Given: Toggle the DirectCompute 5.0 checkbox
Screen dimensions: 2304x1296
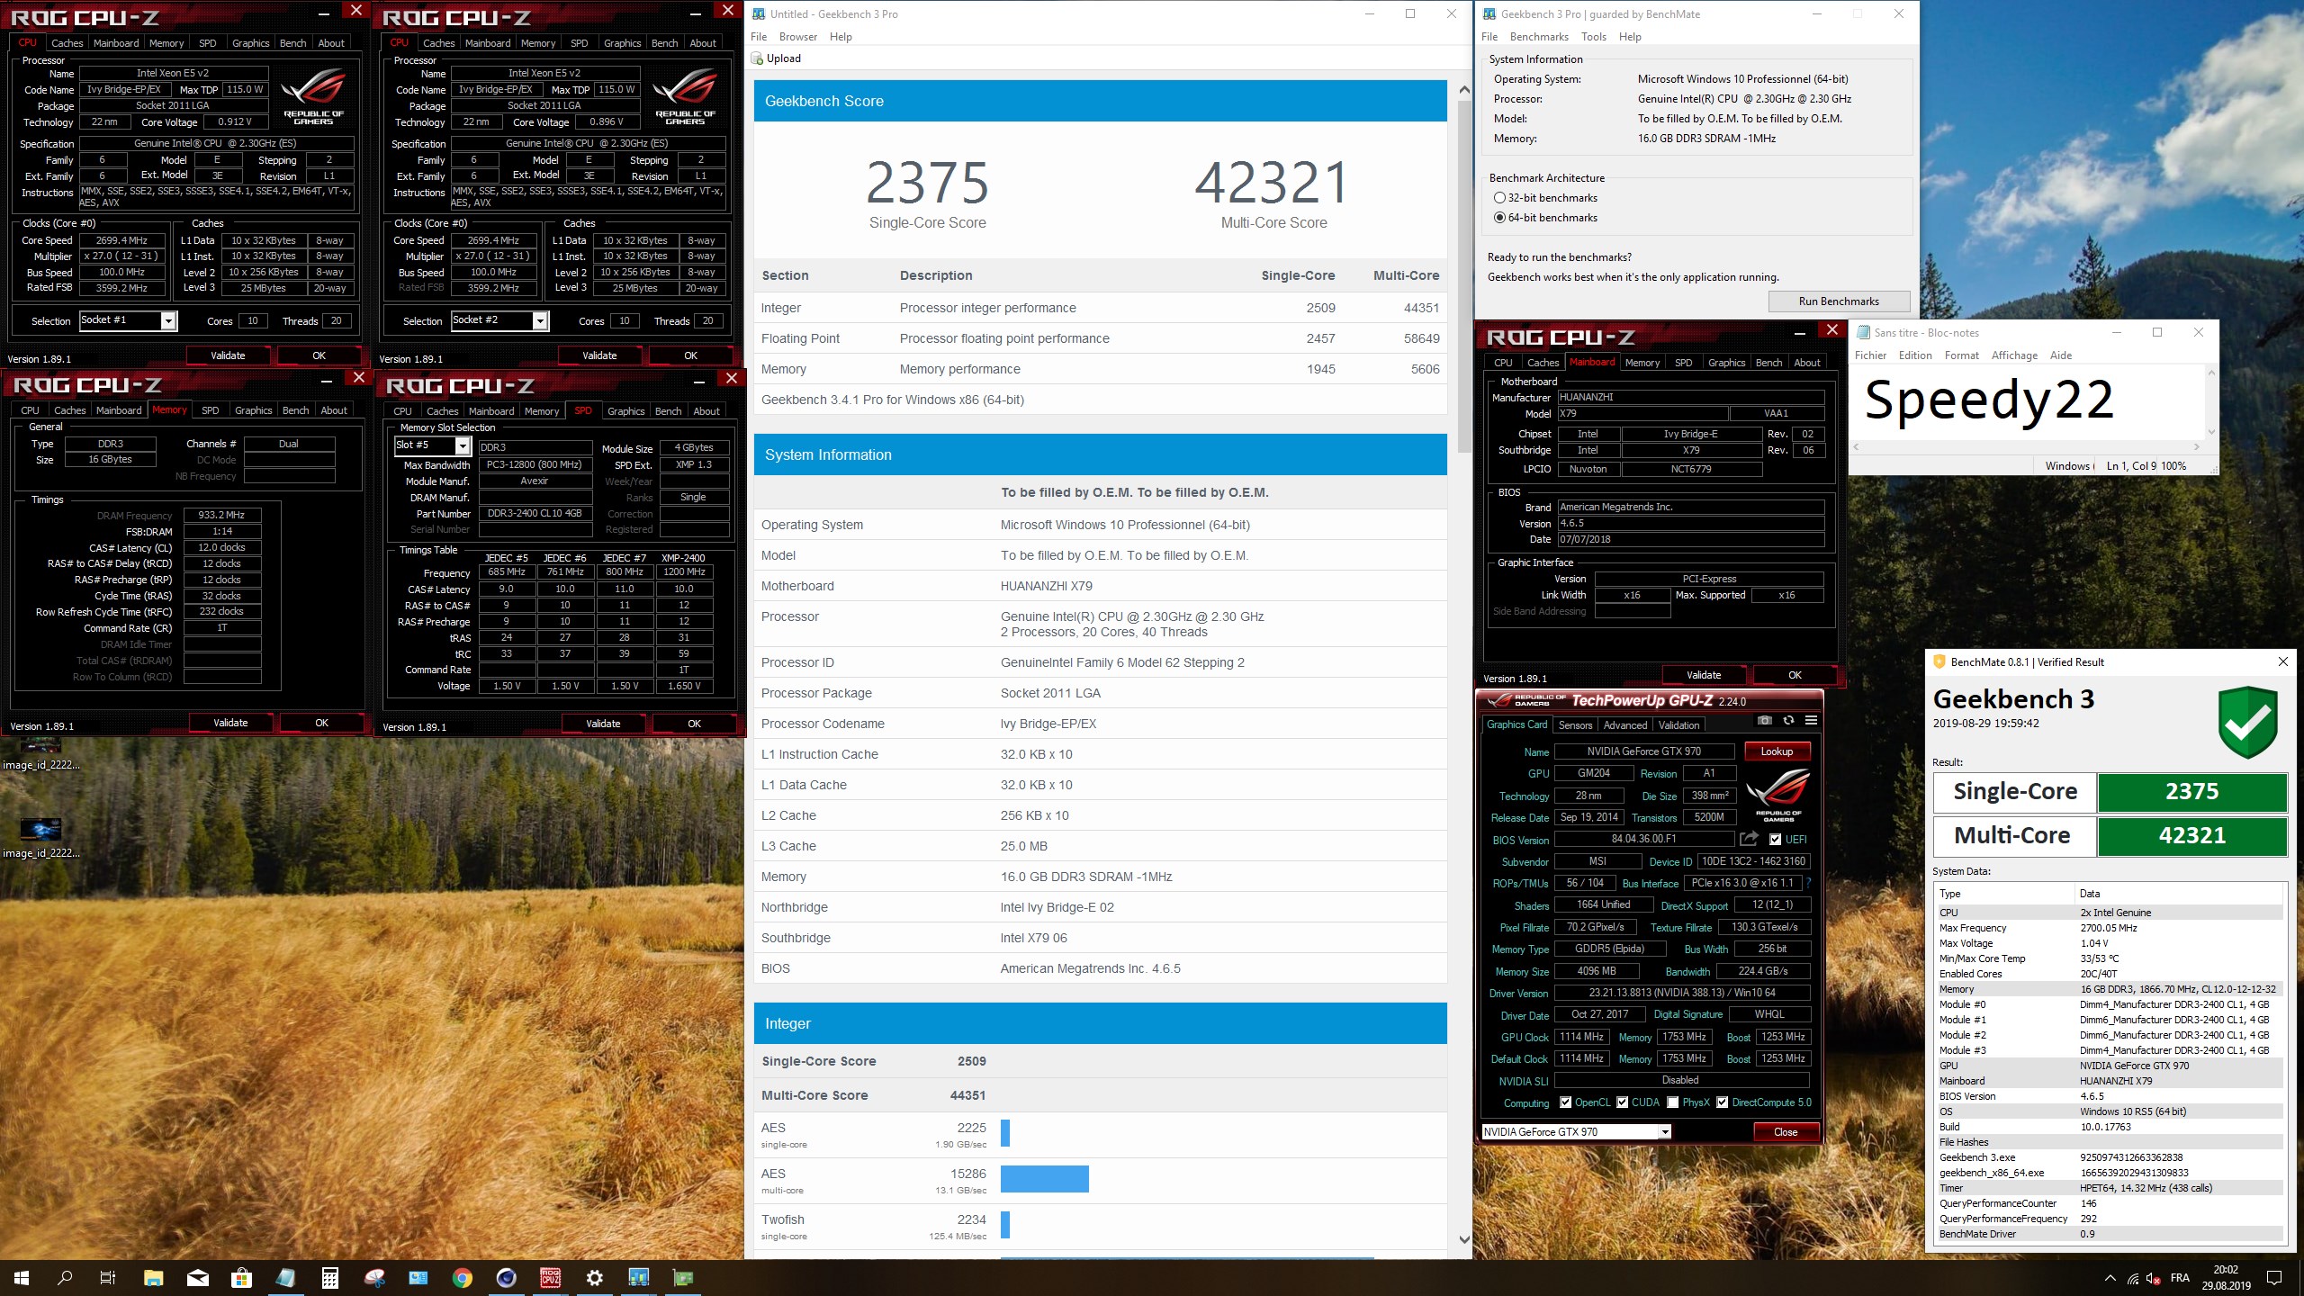Looking at the screenshot, I should (1722, 1102).
